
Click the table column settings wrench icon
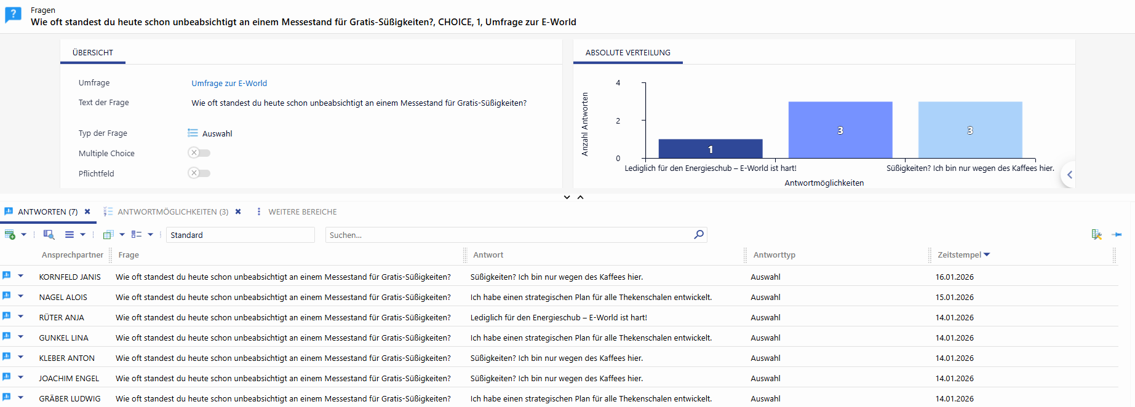click(x=1096, y=234)
